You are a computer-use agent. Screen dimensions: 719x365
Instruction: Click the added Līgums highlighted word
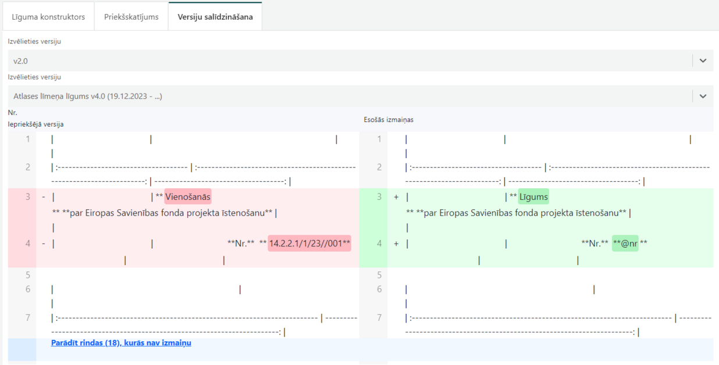533,197
